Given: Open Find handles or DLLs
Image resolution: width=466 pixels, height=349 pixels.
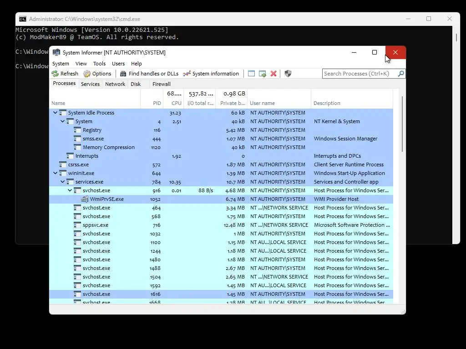Looking at the screenshot, I should (x=149, y=74).
